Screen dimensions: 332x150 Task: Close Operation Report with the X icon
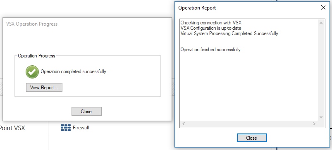pyautogui.click(x=323, y=7)
